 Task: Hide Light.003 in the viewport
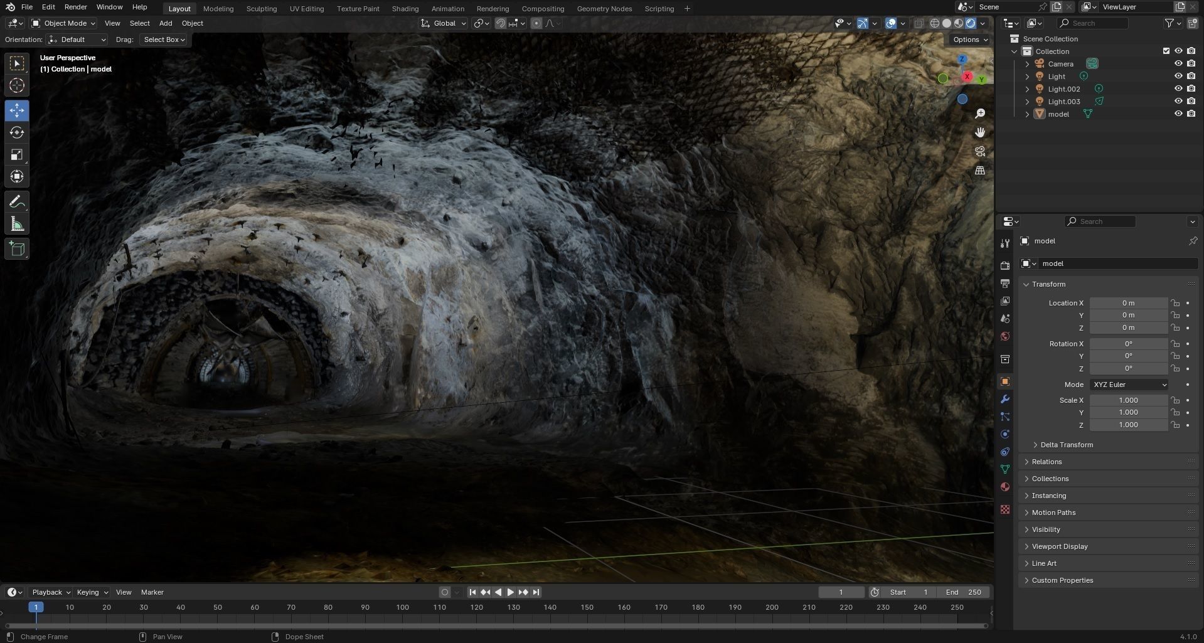tap(1178, 101)
